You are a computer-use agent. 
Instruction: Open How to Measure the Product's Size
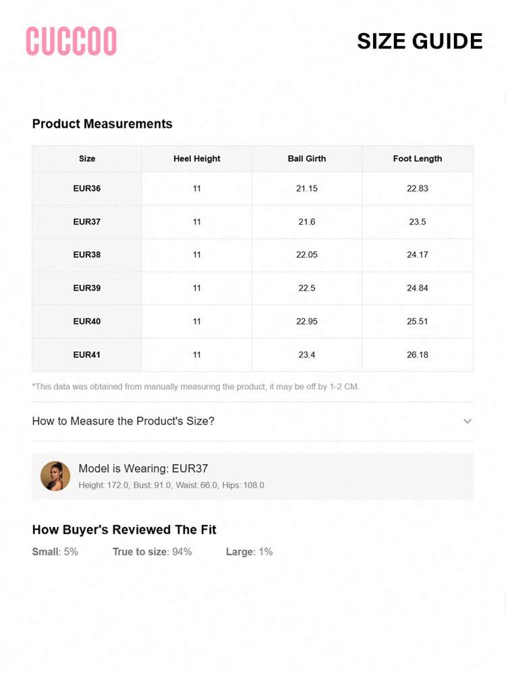[123, 421]
